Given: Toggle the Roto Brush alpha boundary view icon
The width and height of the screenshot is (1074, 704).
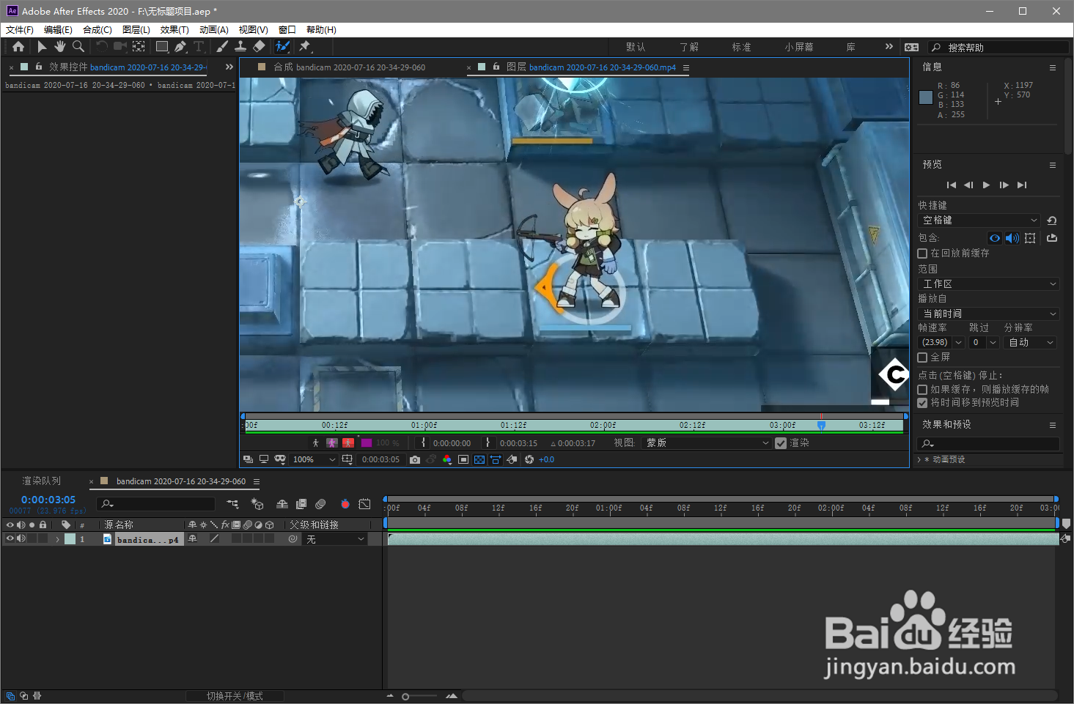Looking at the screenshot, I should pyautogui.click(x=332, y=442).
